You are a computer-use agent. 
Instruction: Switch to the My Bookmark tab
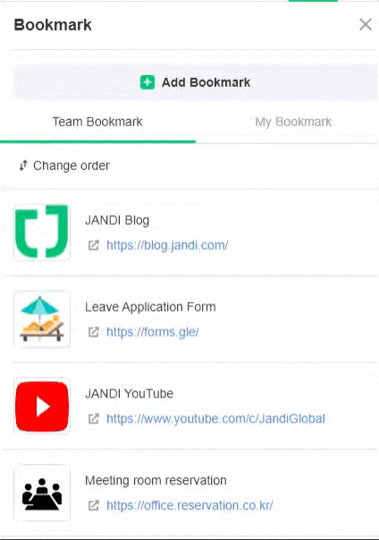click(x=293, y=122)
